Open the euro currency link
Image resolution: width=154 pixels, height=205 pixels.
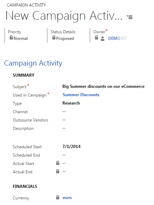67,197
